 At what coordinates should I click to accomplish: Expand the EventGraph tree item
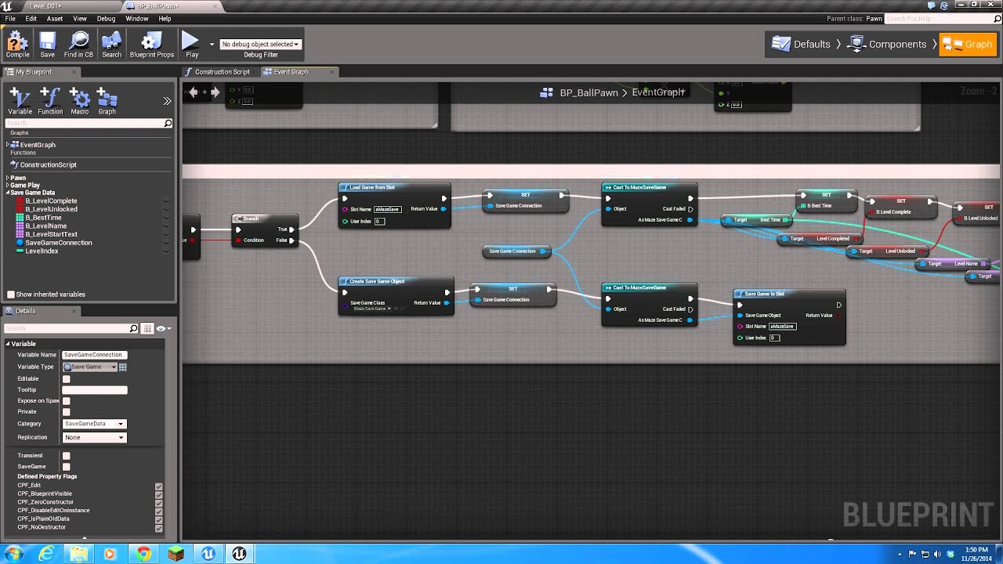(8, 145)
